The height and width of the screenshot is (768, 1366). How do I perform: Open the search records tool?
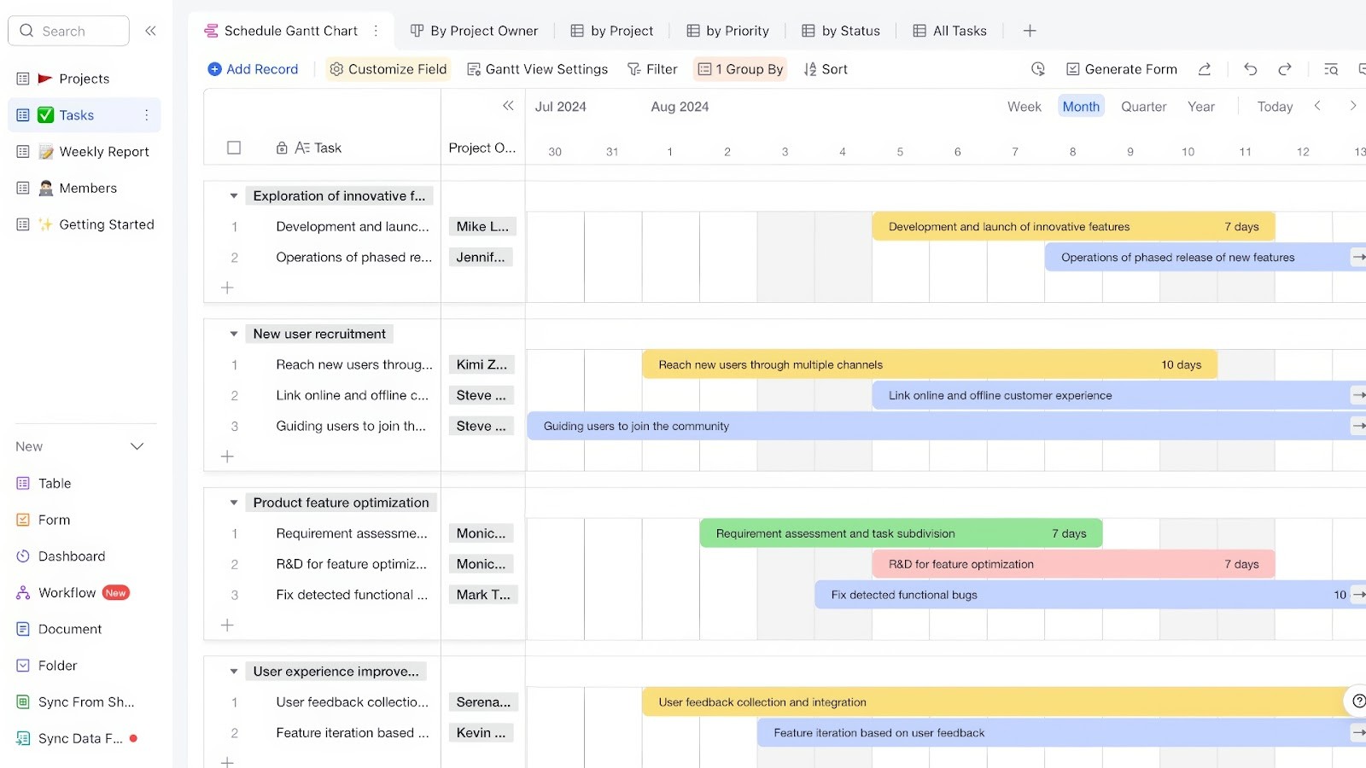[1330, 69]
